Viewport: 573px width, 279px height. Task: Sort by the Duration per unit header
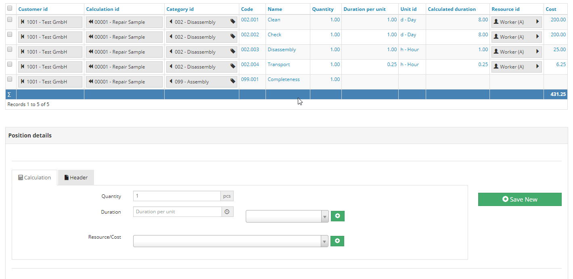[x=364, y=9]
